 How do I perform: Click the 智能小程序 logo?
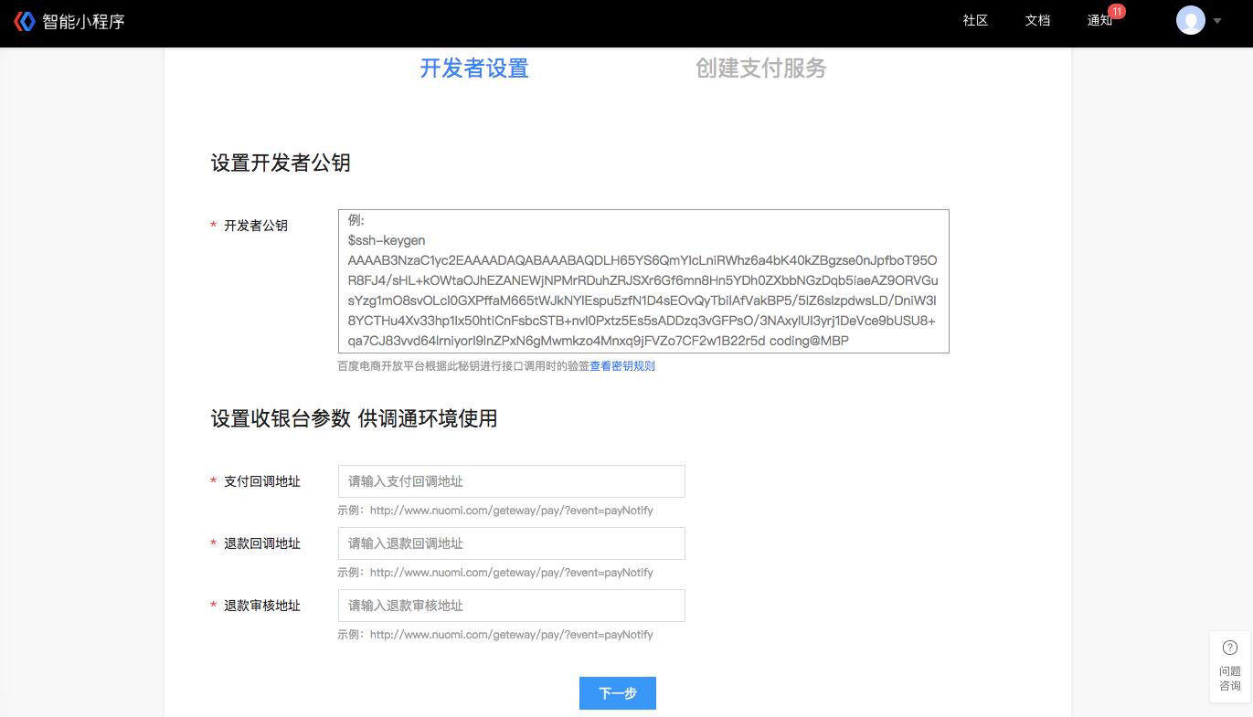73,20
